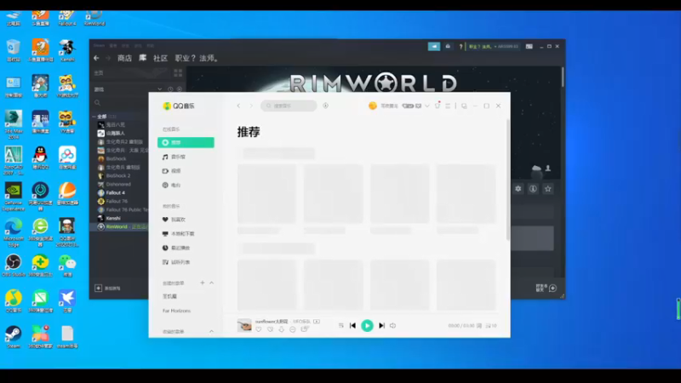The width and height of the screenshot is (681, 383).
Task: Collapse the All games category in Steam
Action: coord(94,117)
